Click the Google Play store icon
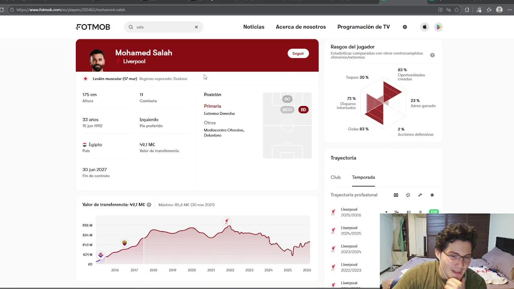The height and width of the screenshot is (289, 514). [439, 27]
